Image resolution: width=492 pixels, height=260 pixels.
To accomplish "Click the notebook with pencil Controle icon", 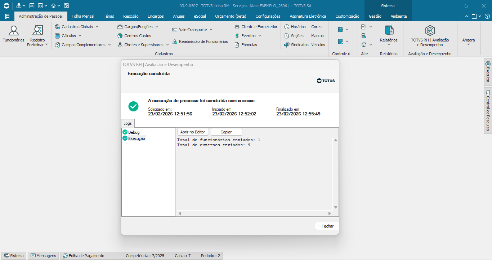I will point(340,30).
